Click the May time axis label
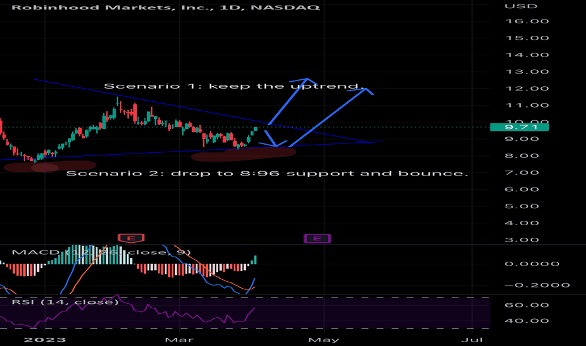The image size is (586, 346). (324, 340)
